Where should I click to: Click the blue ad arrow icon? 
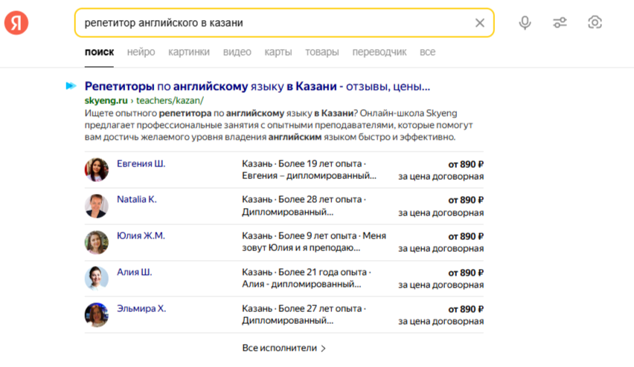click(x=71, y=86)
